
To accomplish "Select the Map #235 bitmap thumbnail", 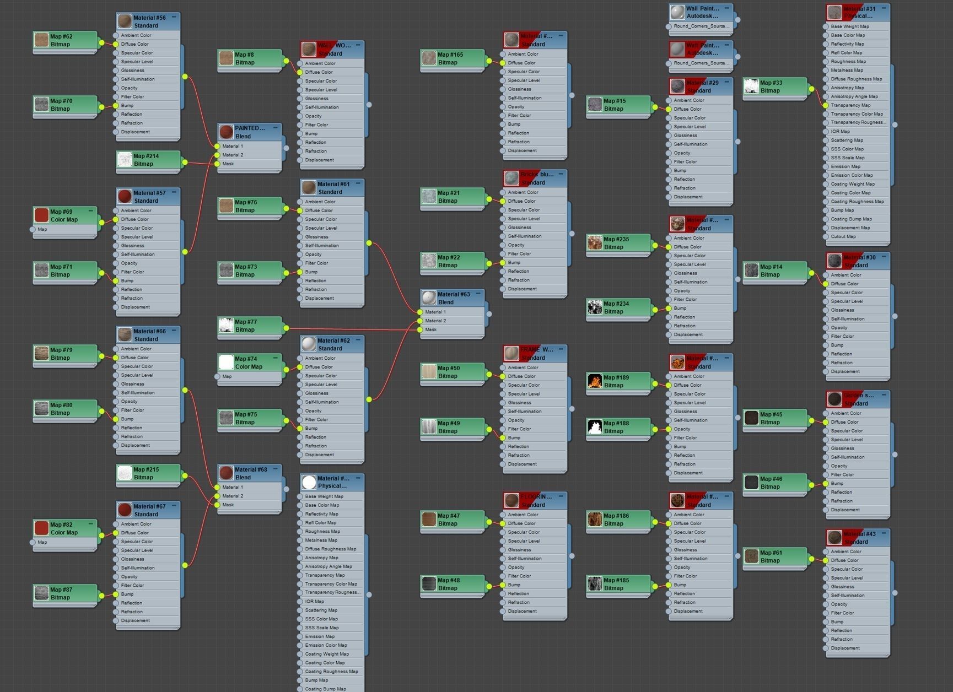I will 595,243.
